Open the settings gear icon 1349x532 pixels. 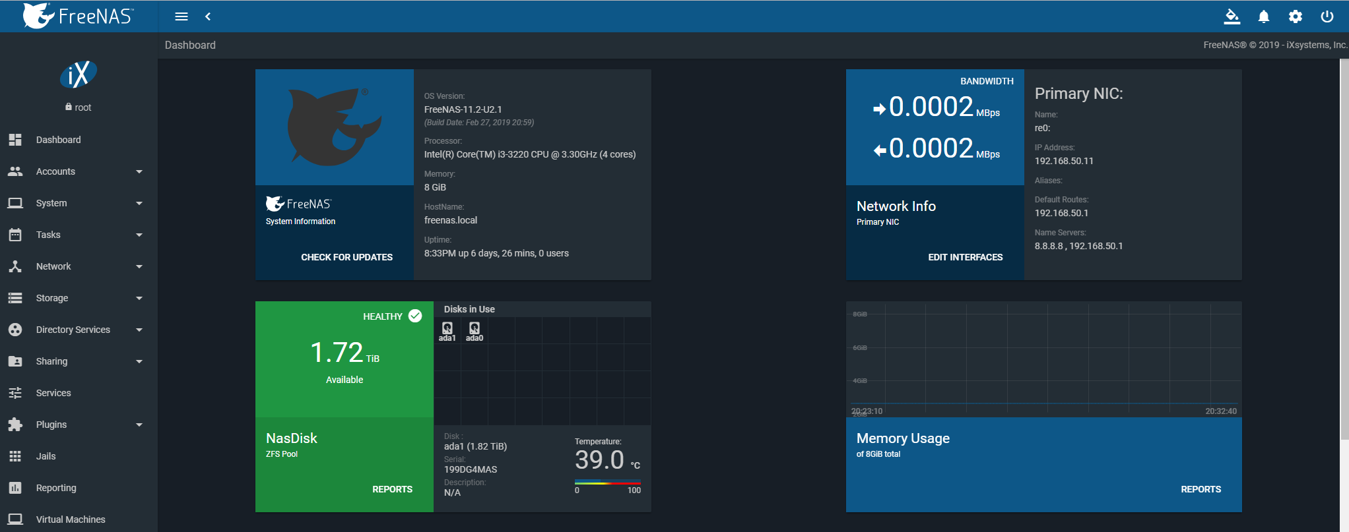click(1295, 16)
